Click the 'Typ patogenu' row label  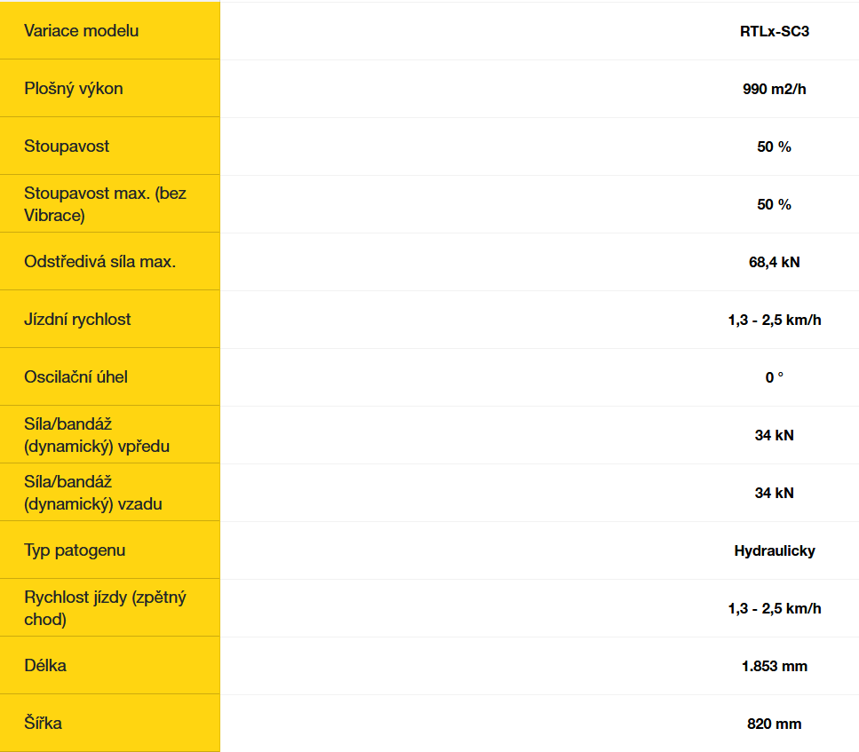click(75, 550)
